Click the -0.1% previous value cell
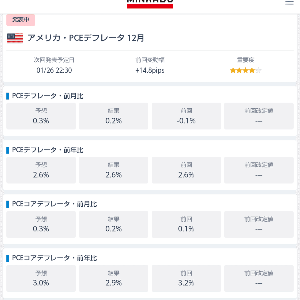Screen dimensions: 300x300 pyautogui.click(x=186, y=116)
